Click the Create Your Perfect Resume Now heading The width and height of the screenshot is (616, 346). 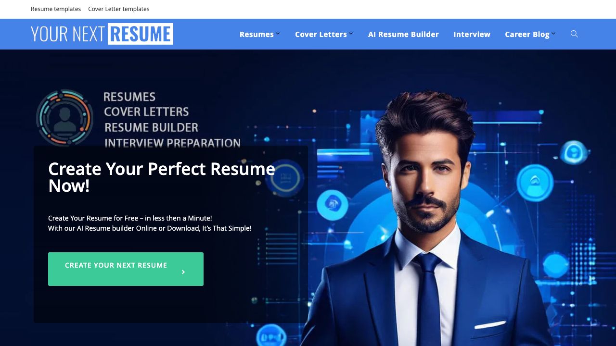coord(162,177)
